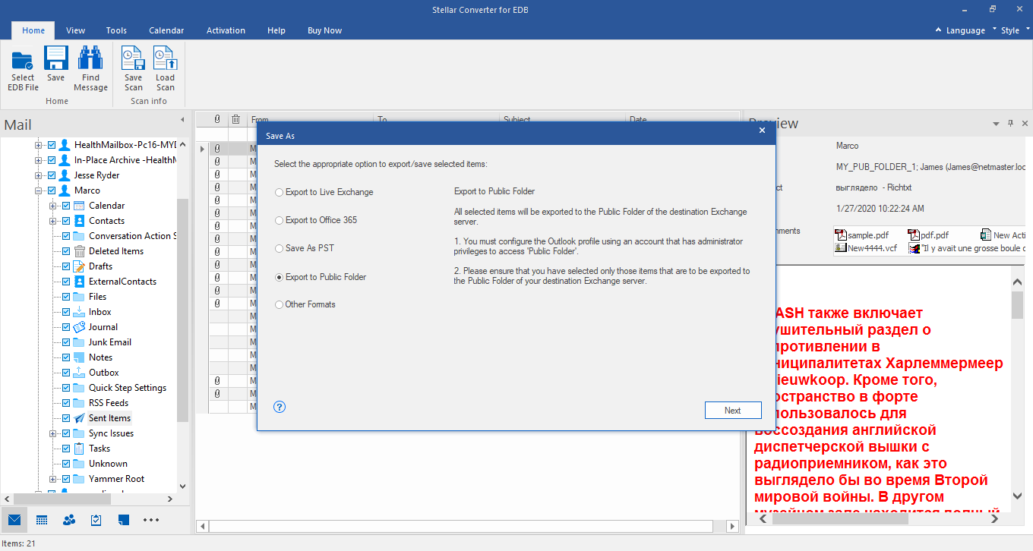Click the Save Scan icon

pyautogui.click(x=133, y=58)
